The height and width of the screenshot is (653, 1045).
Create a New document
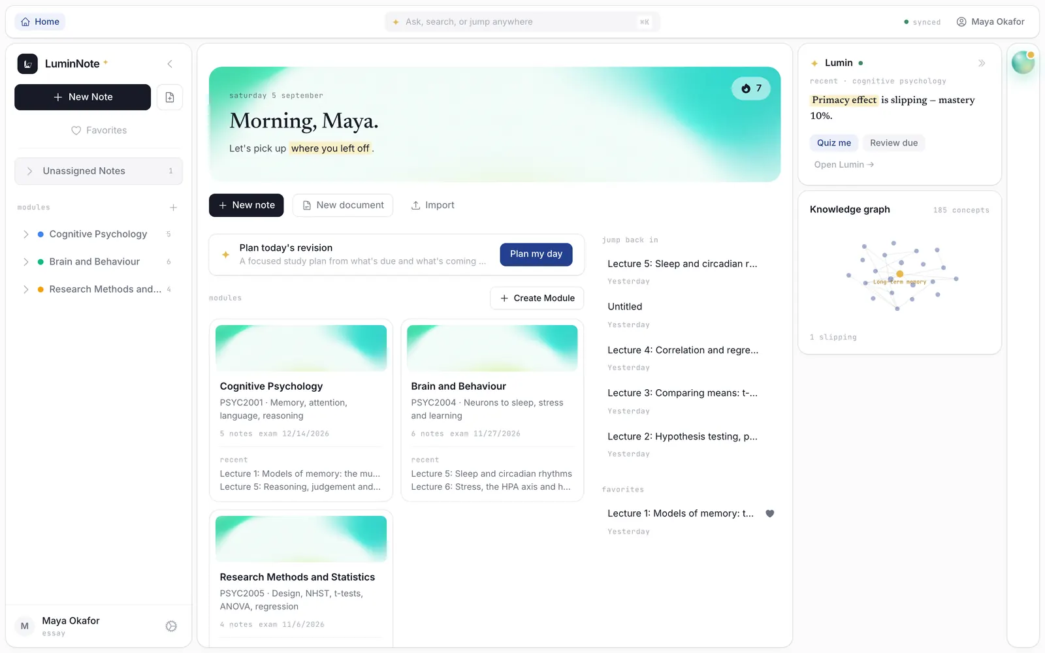click(343, 205)
